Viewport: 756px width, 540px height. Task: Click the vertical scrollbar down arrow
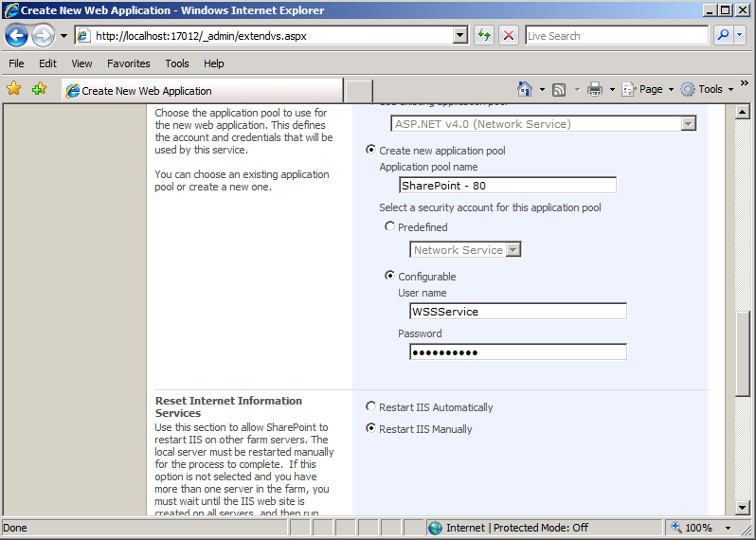[x=743, y=507]
